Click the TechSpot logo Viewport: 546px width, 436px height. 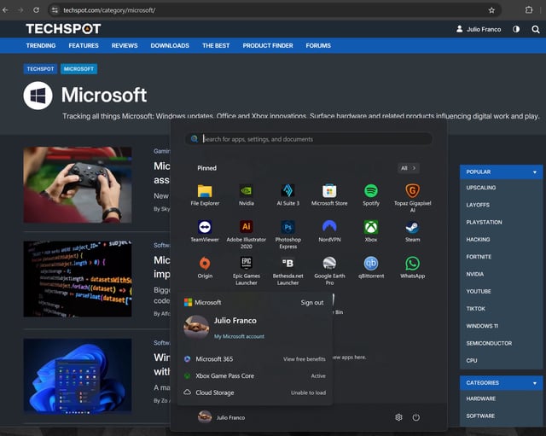[x=63, y=28]
